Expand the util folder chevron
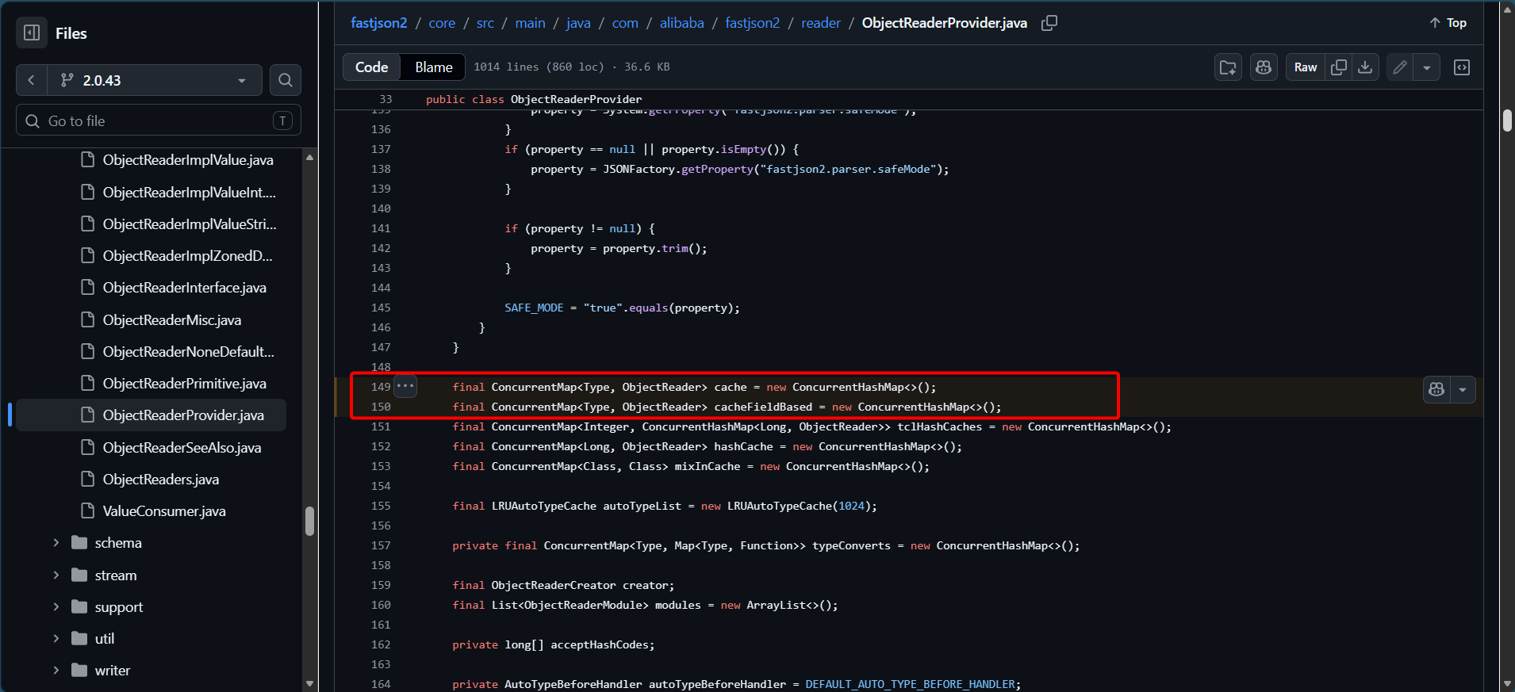Viewport: 1515px width, 692px height. (x=56, y=638)
